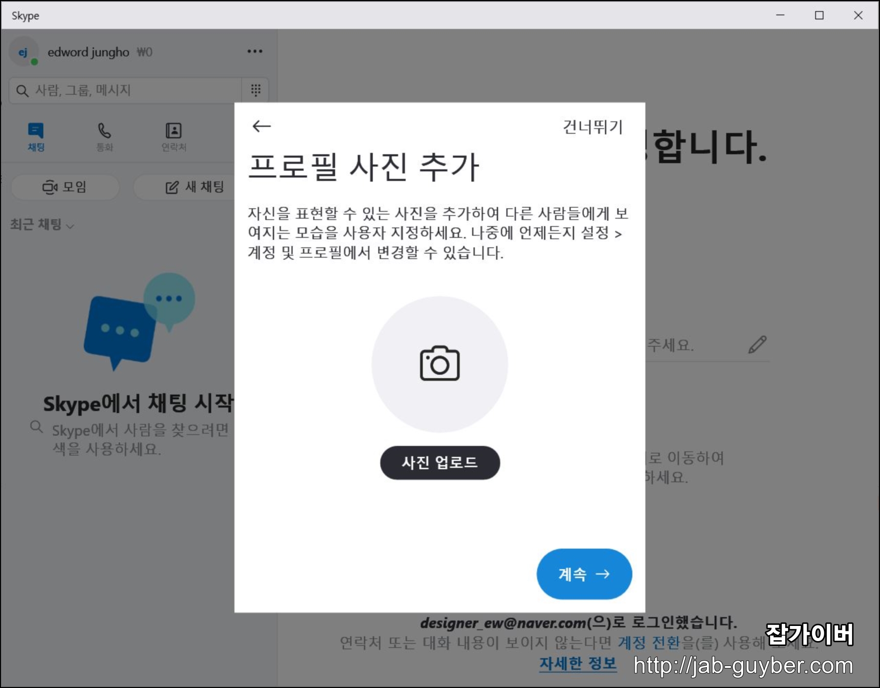Skip profile photo step via 건너뛰기
This screenshot has width=880, height=688.
(593, 127)
